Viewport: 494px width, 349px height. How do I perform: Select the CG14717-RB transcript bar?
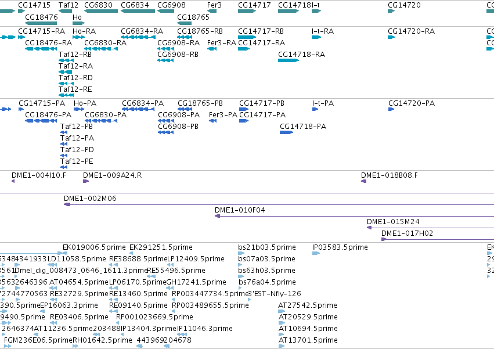coord(247,37)
